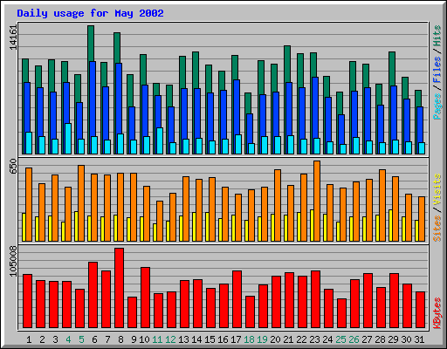447x349 pixels.
Task: Click the 'Files' legend label
Action: [x=437, y=69]
